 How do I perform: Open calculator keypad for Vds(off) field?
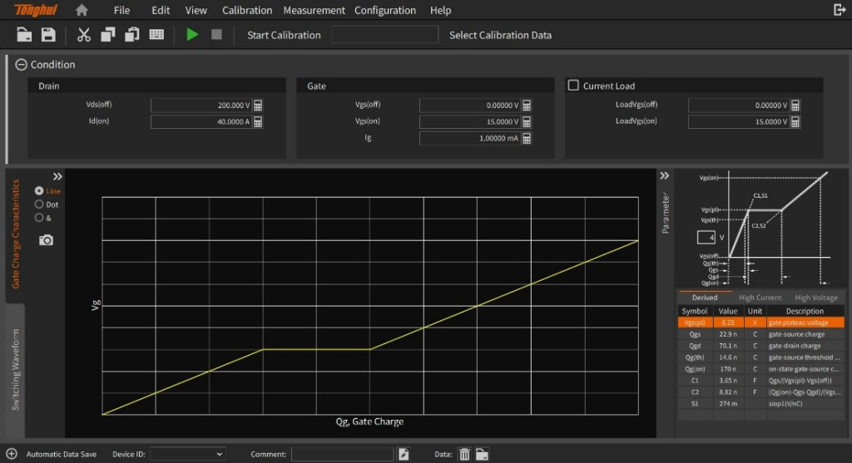coord(258,106)
